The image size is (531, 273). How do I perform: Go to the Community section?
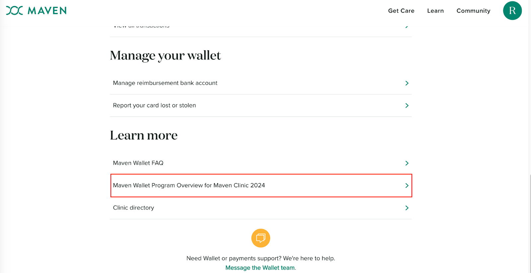pos(473,11)
